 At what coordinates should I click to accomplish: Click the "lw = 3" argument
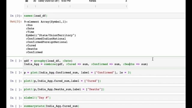(124, 73)
